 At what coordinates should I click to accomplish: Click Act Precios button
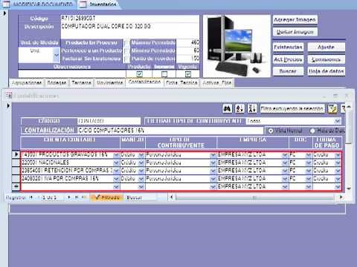coord(288,59)
